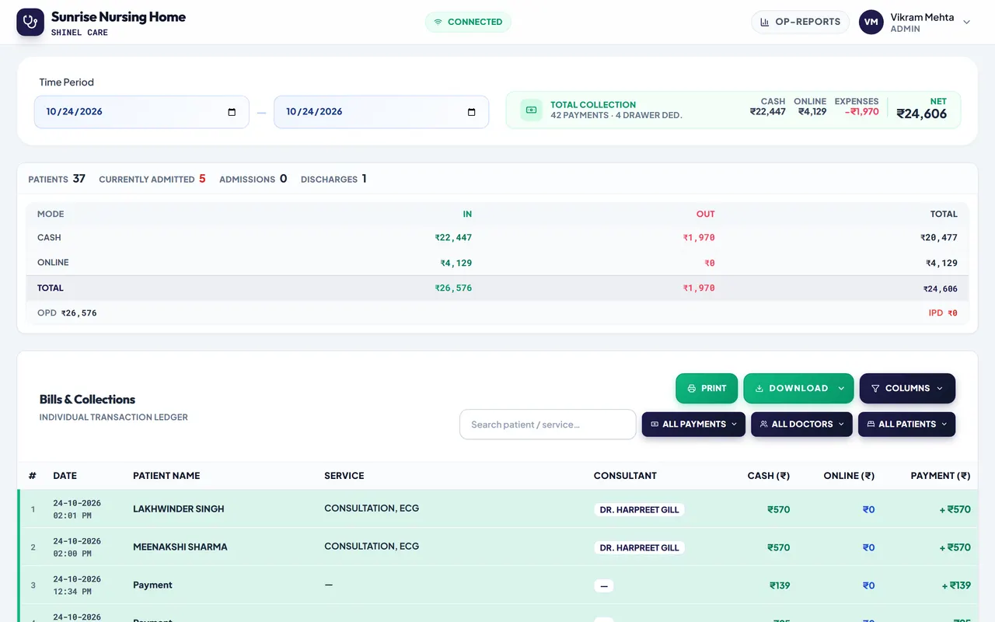Click the CONSULTANT column header

click(x=625, y=476)
